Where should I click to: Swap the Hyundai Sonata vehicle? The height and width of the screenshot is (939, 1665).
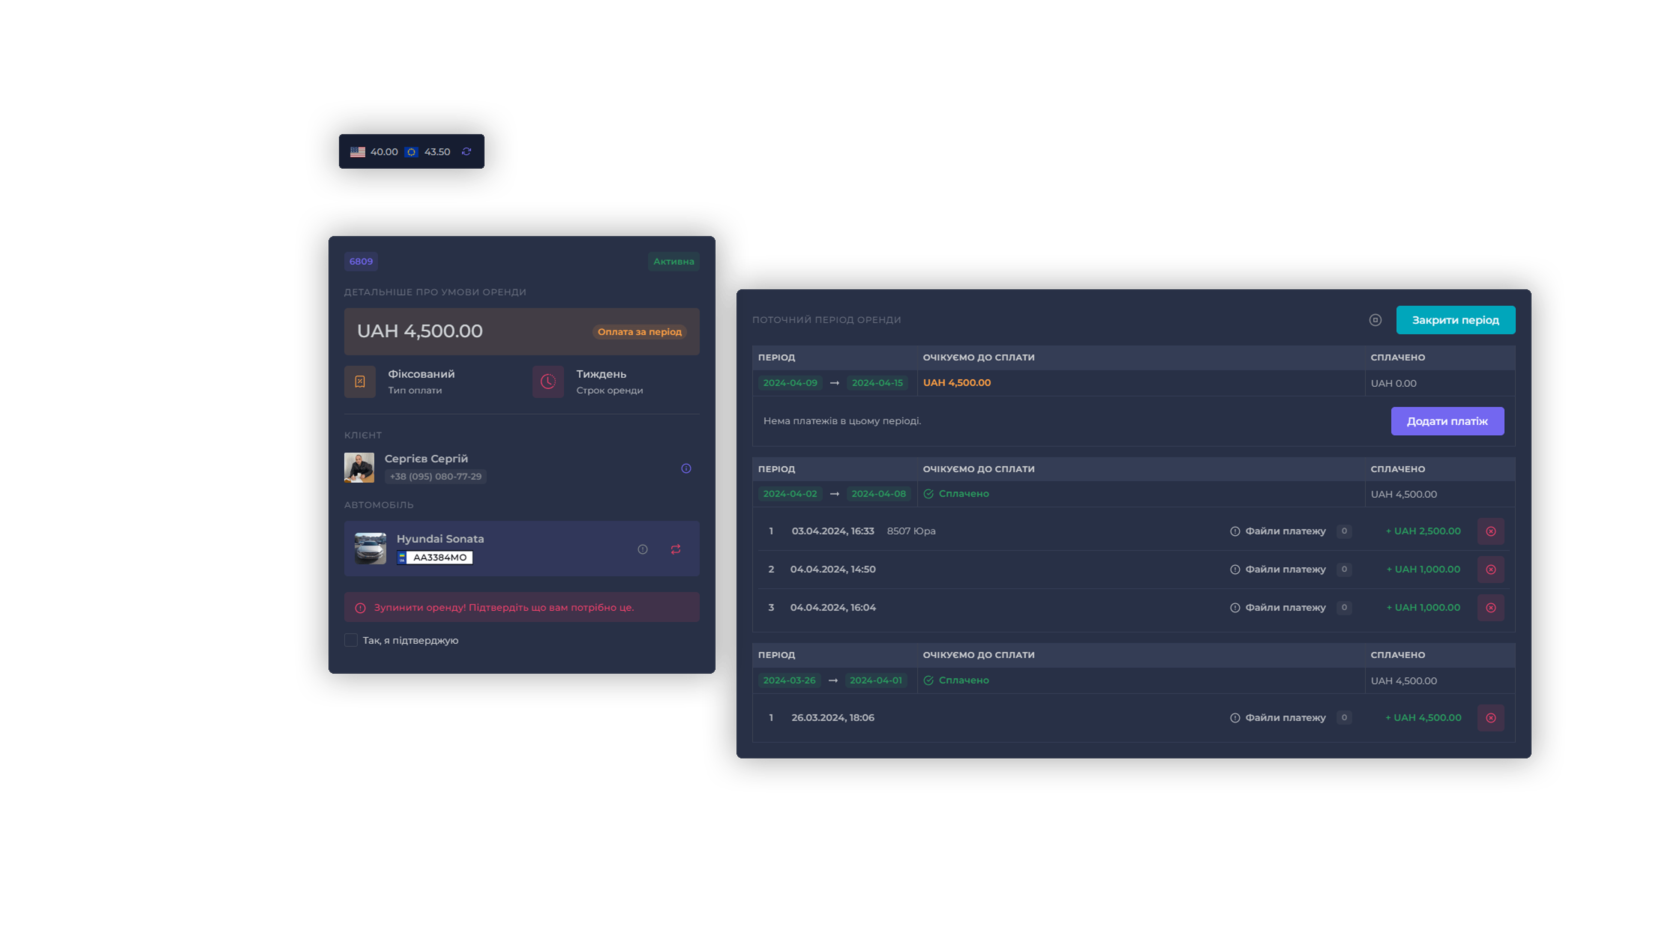point(675,549)
